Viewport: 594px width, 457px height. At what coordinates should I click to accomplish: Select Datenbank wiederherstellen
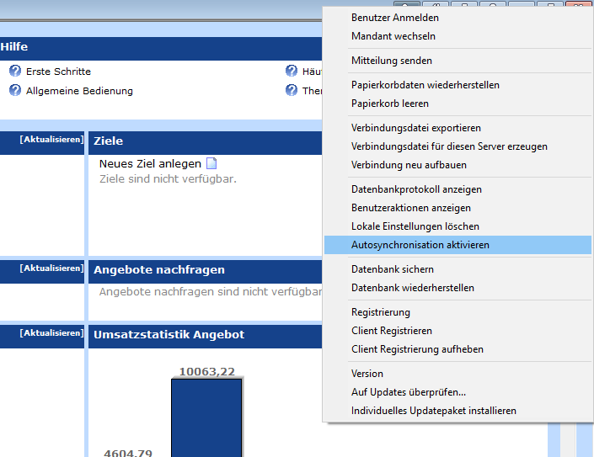[458, 288]
